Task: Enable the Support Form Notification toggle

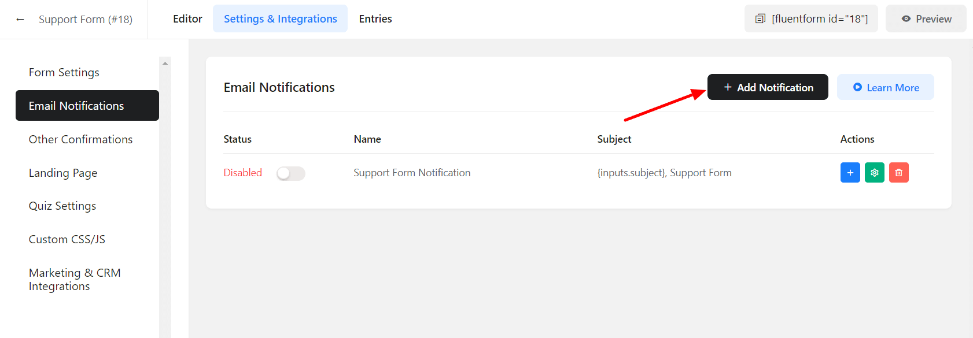Action: (x=290, y=173)
